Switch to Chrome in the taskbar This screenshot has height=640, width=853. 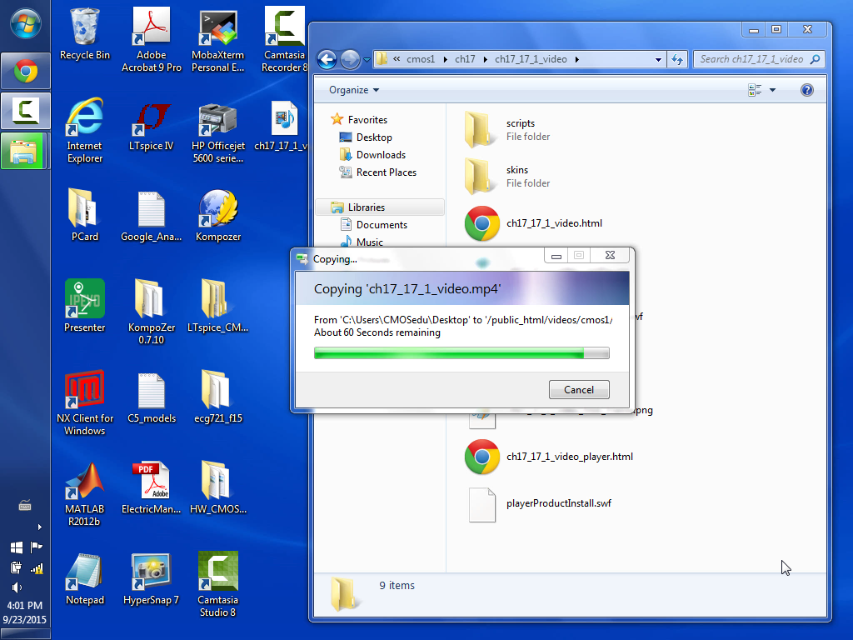click(x=26, y=72)
